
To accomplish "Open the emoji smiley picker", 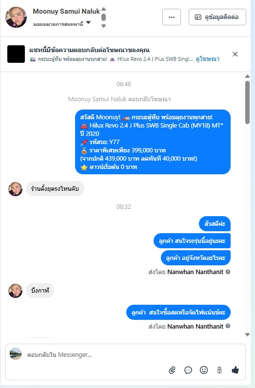I will pos(204,370).
